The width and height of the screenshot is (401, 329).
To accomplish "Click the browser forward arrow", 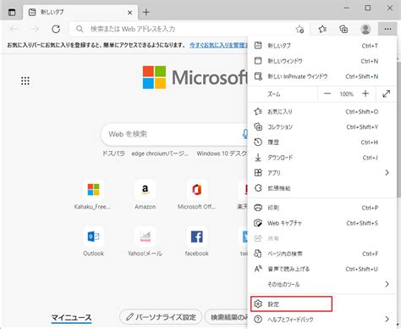I will 35,29.
